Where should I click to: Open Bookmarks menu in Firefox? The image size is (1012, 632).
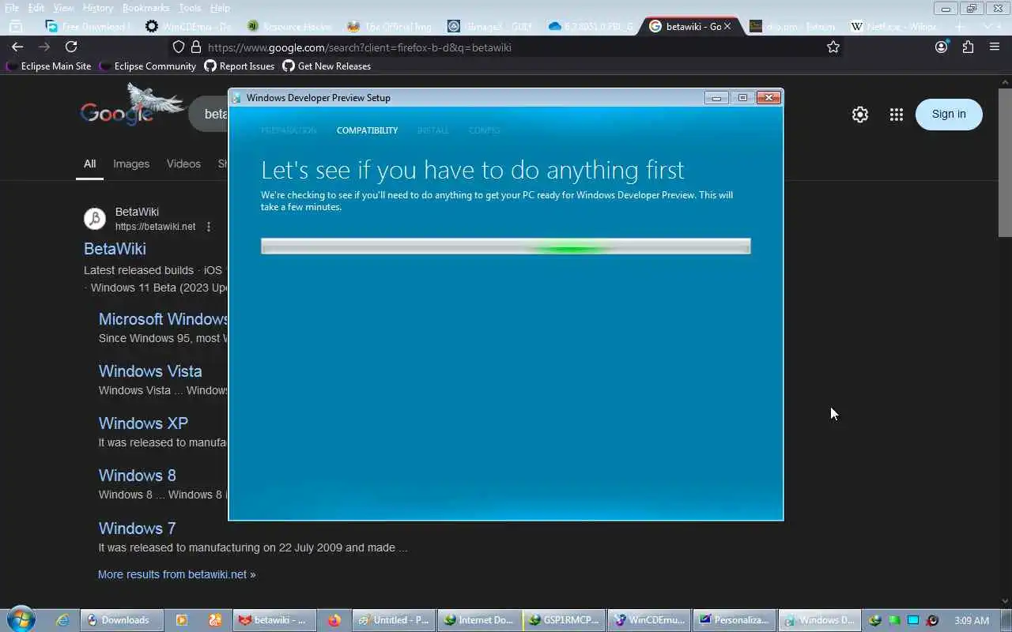click(145, 8)
